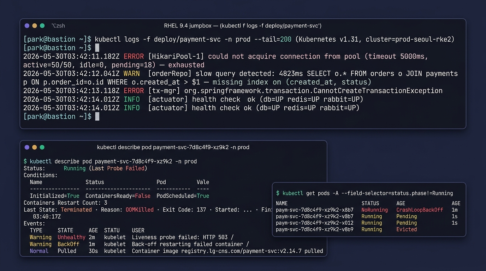The image size is (486, 271).
Task: Click the Unhealthy event state
Action: point(71,237)
